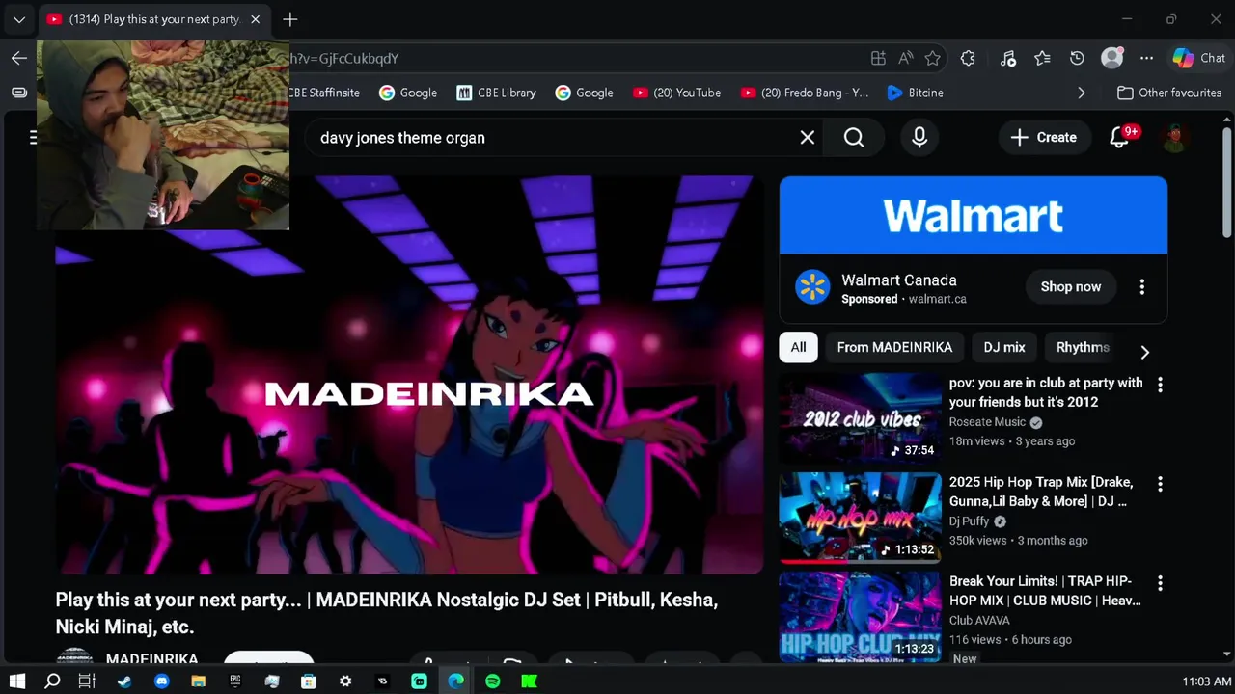This screenshot has width=1235, height=694.
Task: Open Microsoft Store from the taskbar
Action: point(309,681)
